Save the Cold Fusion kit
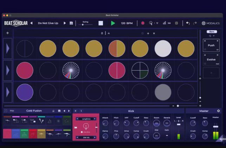This screenshot has height=148, width=226. tap(59, 111)
